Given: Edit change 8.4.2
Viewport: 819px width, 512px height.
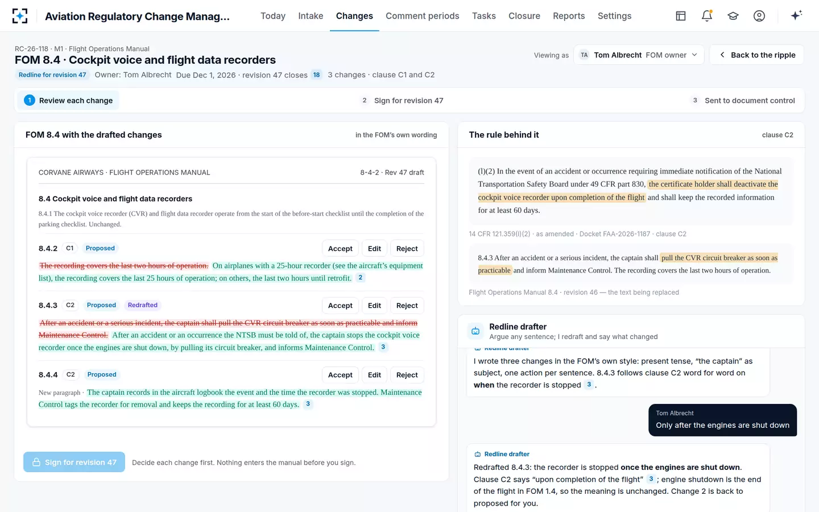Looking at the screenshot, I should (374, 249).
